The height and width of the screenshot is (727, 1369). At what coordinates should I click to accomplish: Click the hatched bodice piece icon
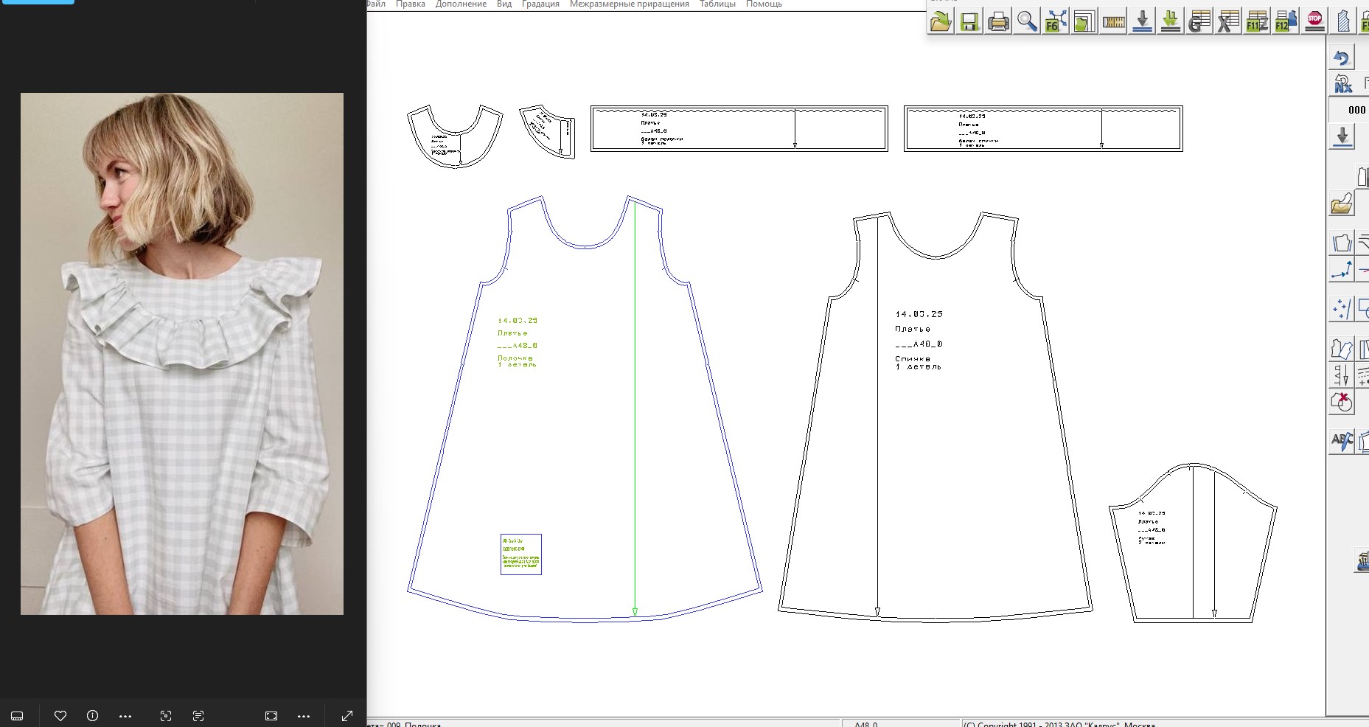click(x=1343, y=21)
